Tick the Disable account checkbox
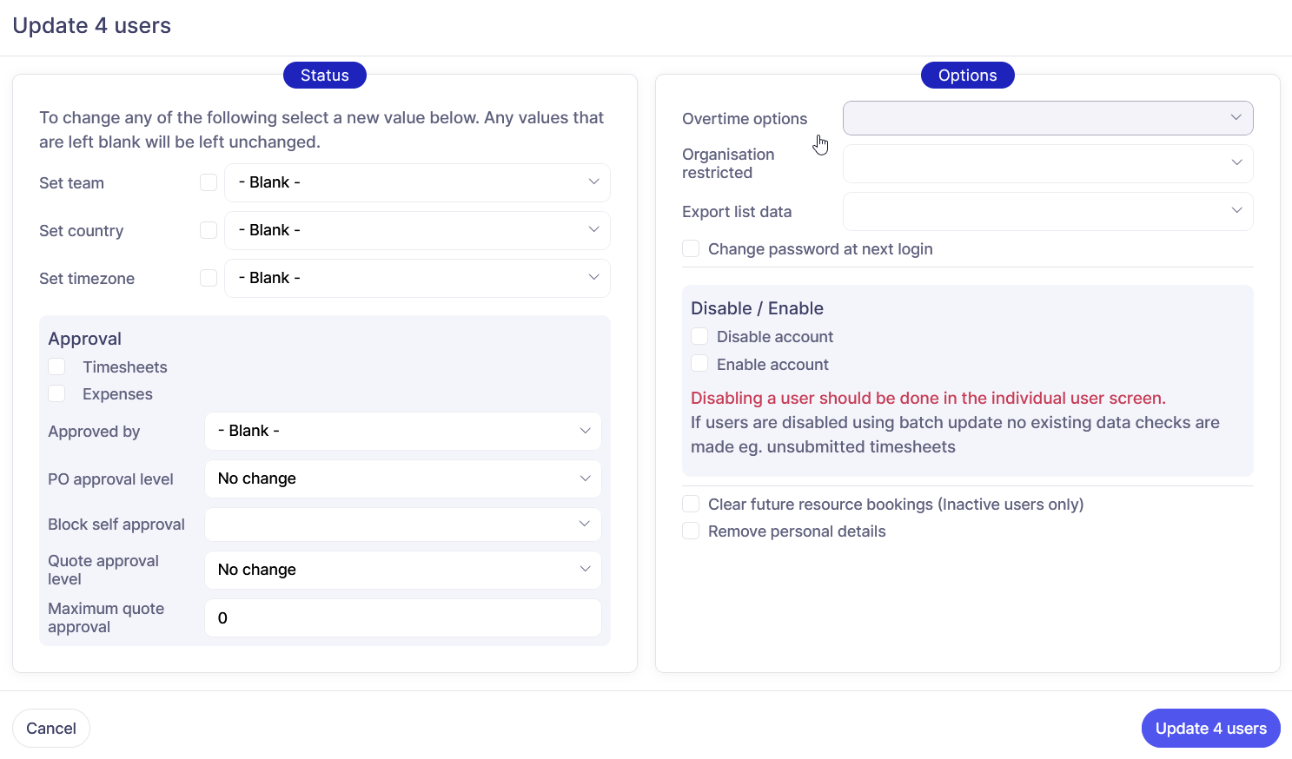 (699, 336)
